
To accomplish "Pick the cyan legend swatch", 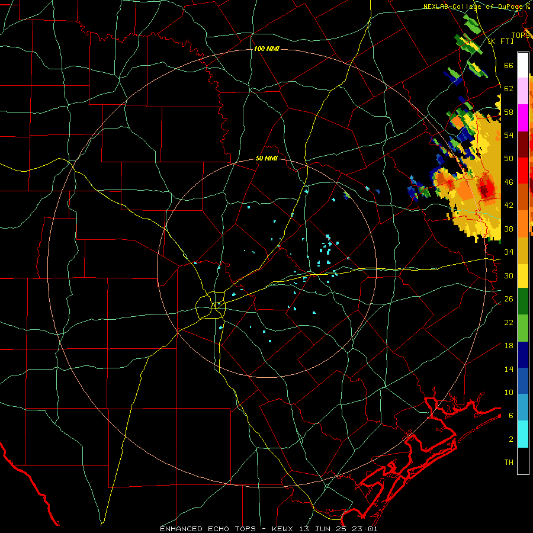I will [x=523, y=434].
